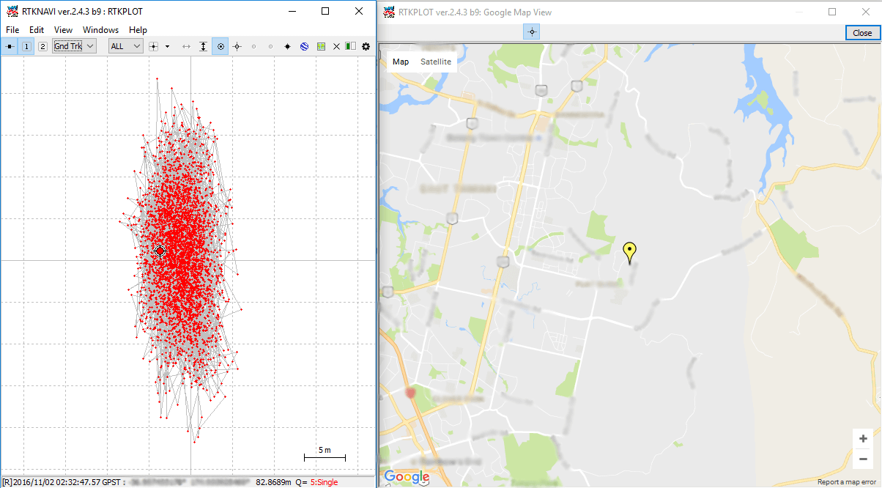The image size is (882, 488).
Task: Toggle the center-on-current-position icon
Action: tap(220, 46)
